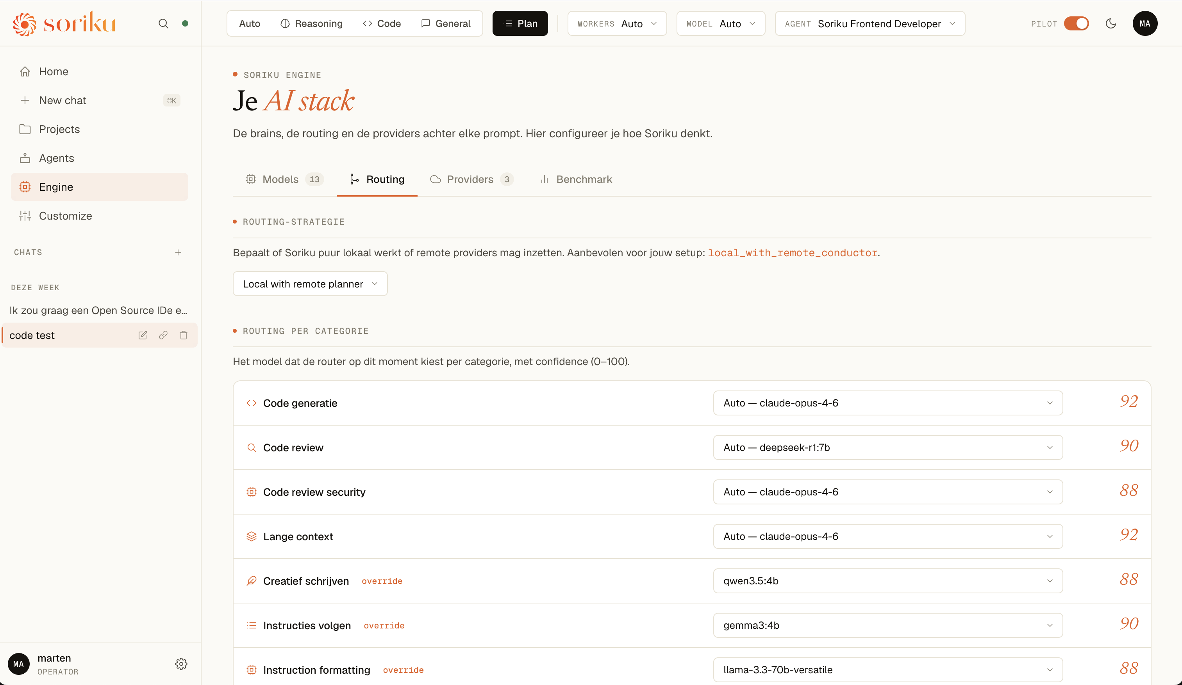Open the WORKERS Auto dropdown
The height and width of the screenshot is (685, 1182).
click(x=617, y=23)
